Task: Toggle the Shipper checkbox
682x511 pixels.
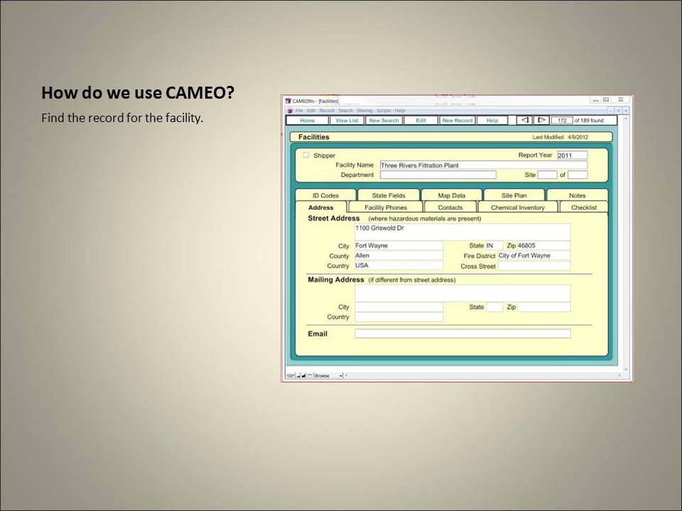Action: [x=306, y=155]
